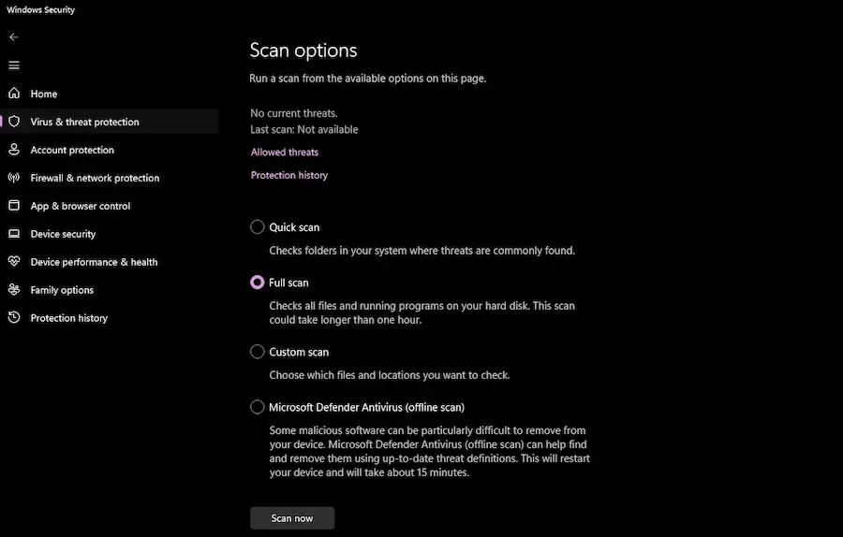Click the Device security laptop icon

(14, 234)
